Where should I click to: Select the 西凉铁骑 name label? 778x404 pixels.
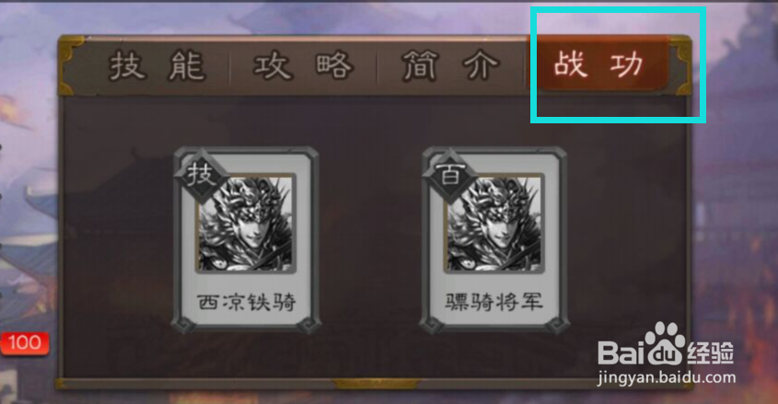(x=246, y=301)
